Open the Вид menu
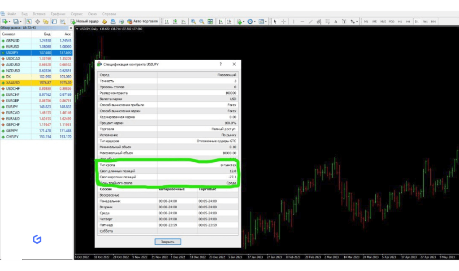459x271 pixels. pos(25,14)
